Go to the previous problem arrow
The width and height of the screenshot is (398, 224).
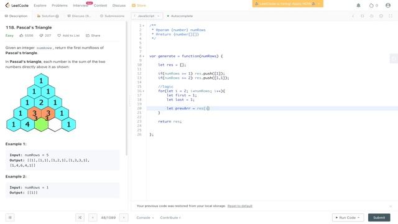[93, 218]
